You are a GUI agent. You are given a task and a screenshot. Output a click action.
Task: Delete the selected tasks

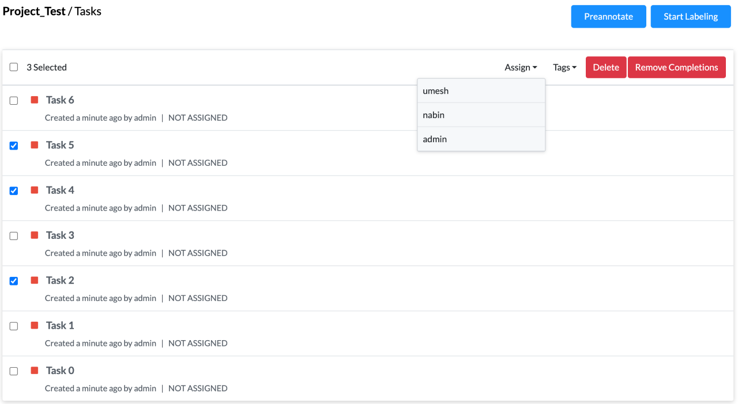[606, 67]
